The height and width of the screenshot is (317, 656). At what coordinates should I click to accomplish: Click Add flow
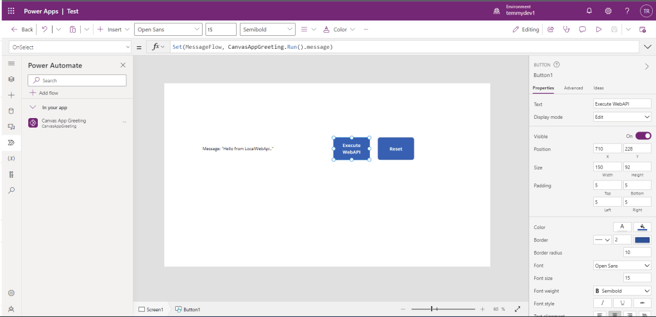click(44, 93)
